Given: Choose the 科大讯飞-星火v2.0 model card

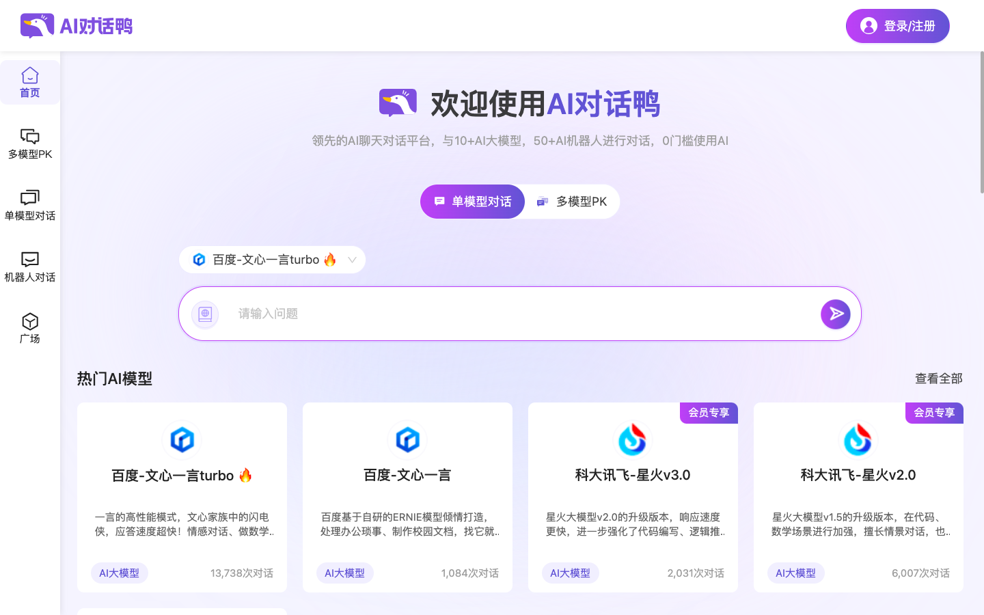Looking at the screenshot, I should coord(858,497).
